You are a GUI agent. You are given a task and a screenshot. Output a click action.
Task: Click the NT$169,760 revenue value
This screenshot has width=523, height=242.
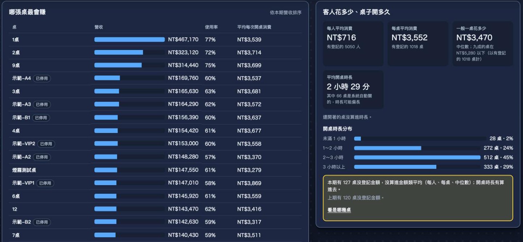pos(183,78)
